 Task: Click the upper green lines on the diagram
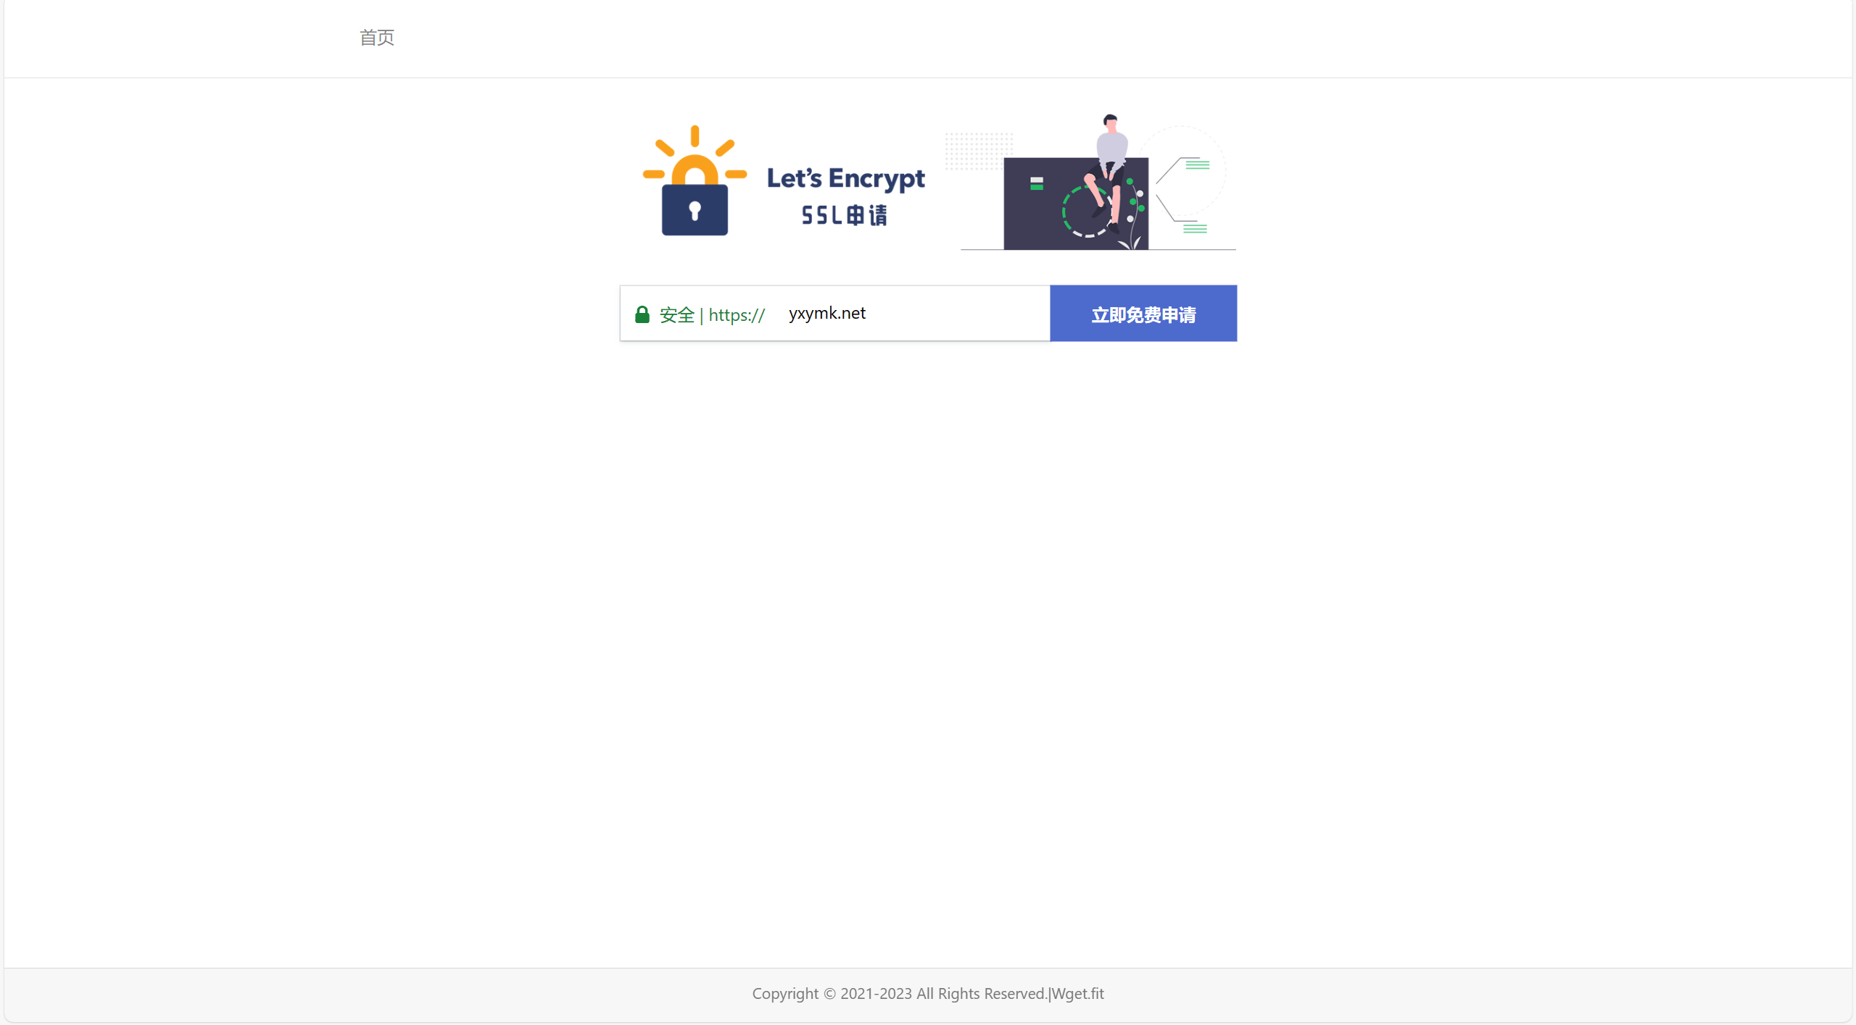coord(1197,164)
